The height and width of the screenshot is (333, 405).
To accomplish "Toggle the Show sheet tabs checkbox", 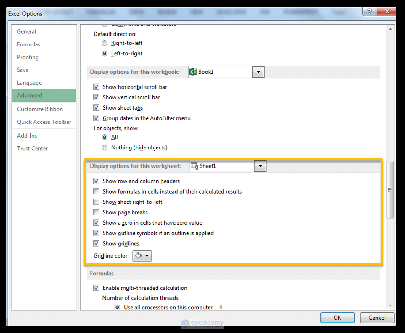I will (96, 107).
